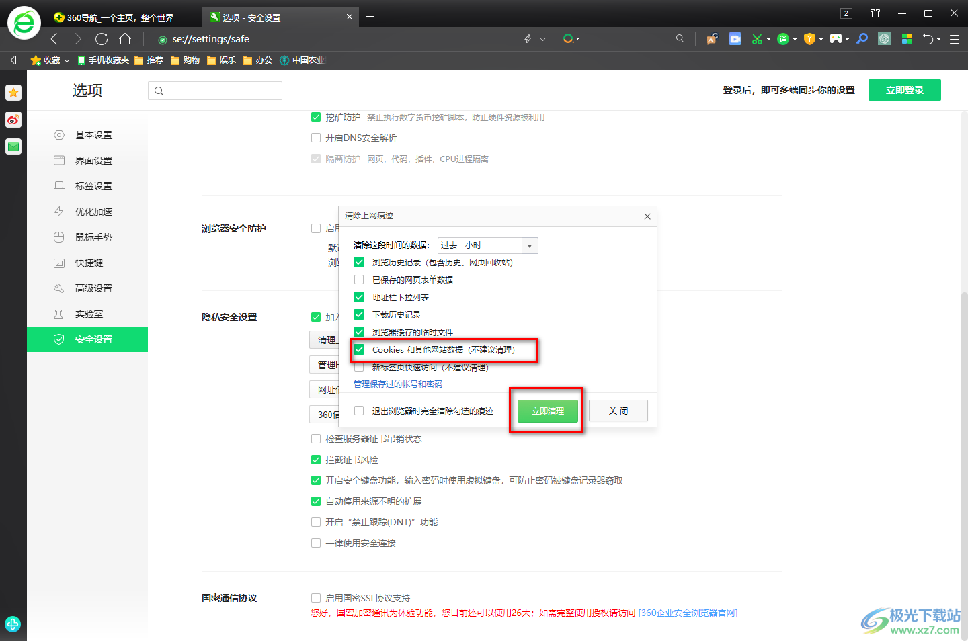Click the address bar search magnifier
The height and width of the screenshot is (641, 968).
tap(680, 39)
